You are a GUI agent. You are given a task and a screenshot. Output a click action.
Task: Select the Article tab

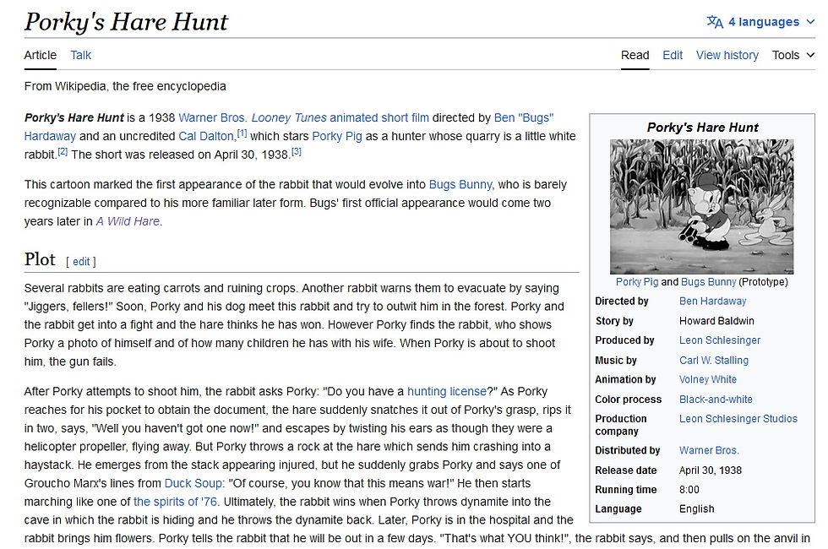pos(40,55)
